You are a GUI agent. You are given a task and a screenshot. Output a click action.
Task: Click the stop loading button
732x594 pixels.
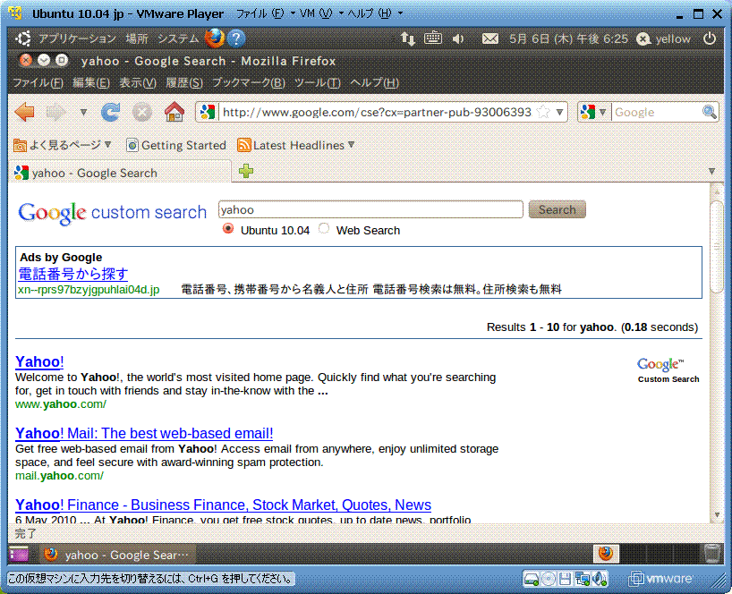point(142,112)
